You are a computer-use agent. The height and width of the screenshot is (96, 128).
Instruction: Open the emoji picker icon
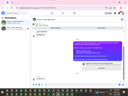click(120, 84)
